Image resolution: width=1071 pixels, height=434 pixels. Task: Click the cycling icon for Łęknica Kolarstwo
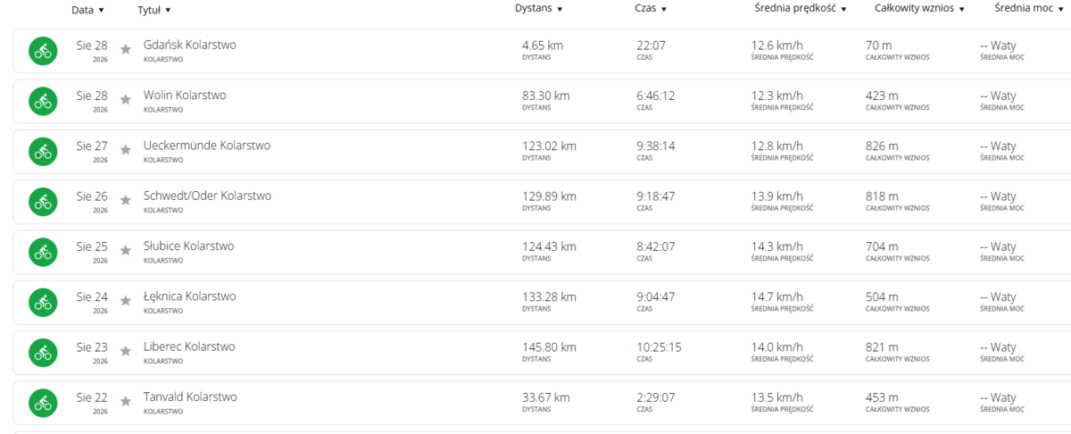pyautogui.click(x=43, y=303)
